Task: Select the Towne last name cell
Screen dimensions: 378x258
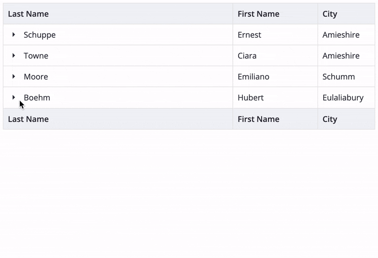Action: point(118,56)
